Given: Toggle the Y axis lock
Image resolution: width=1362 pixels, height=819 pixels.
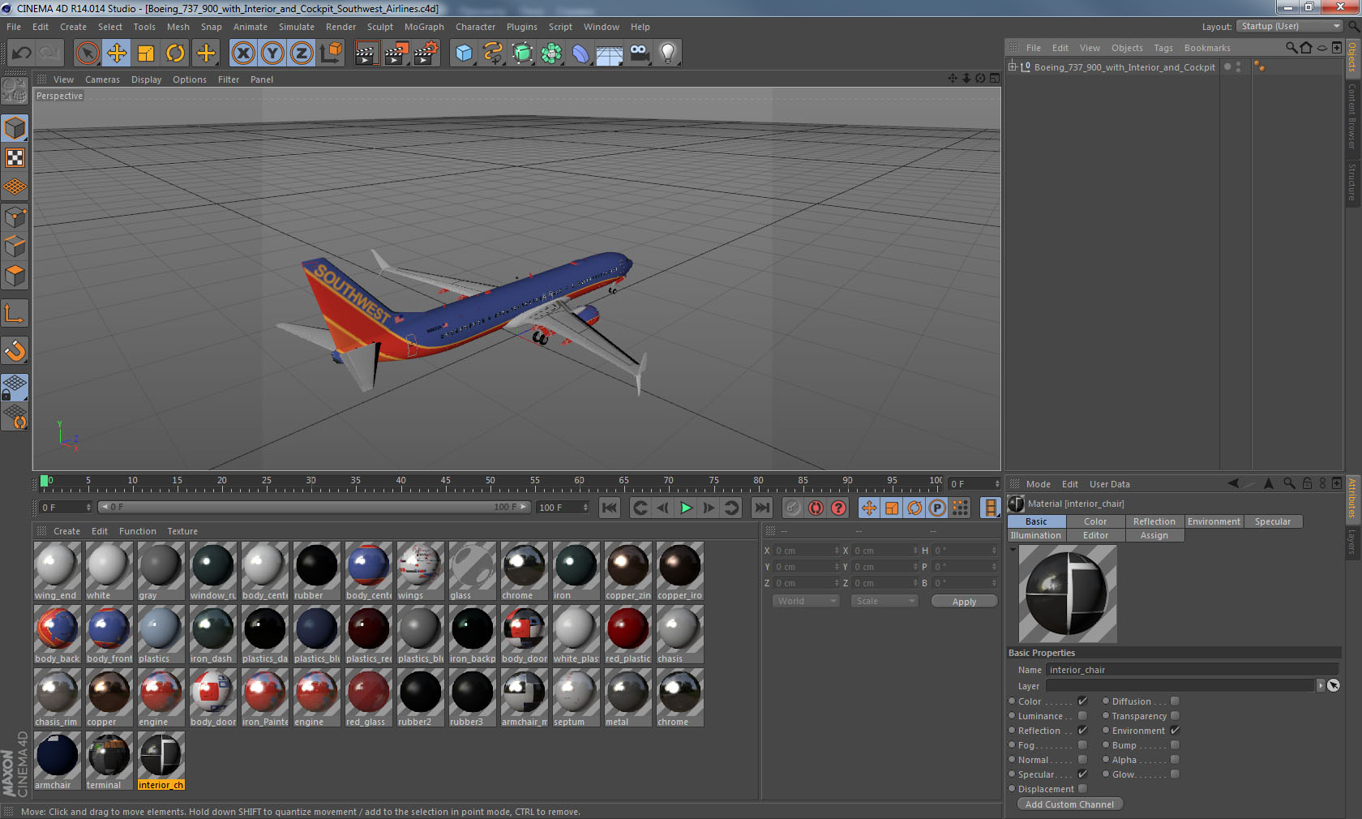Looking at the screenshot, I should tap(272, 54).
